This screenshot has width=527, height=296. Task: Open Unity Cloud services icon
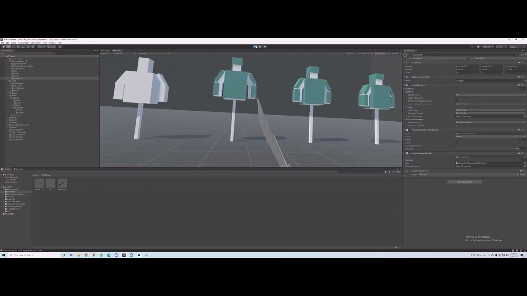point(478,46)
